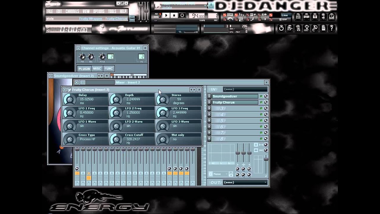The width and height of the screenshot is (380, 214).
Task: Toggle the Soundgoodizer effect enable light
Action: [261, 96]
